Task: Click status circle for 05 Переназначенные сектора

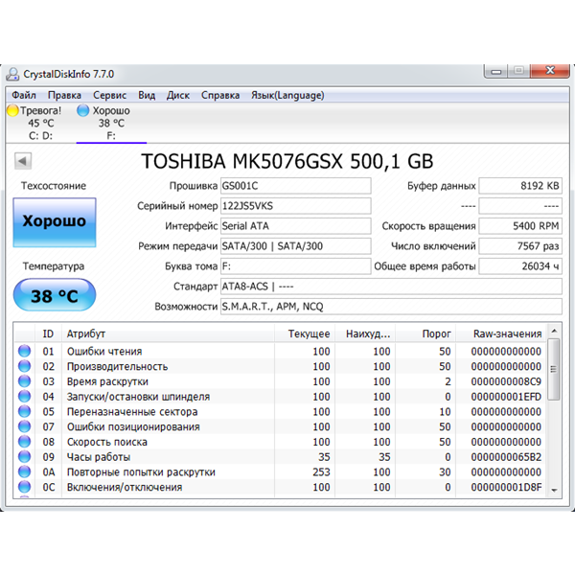Action: 25,411
